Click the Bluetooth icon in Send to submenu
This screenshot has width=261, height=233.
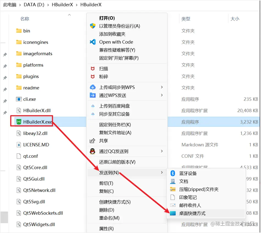pyautogui.click(x=173, y=173)
